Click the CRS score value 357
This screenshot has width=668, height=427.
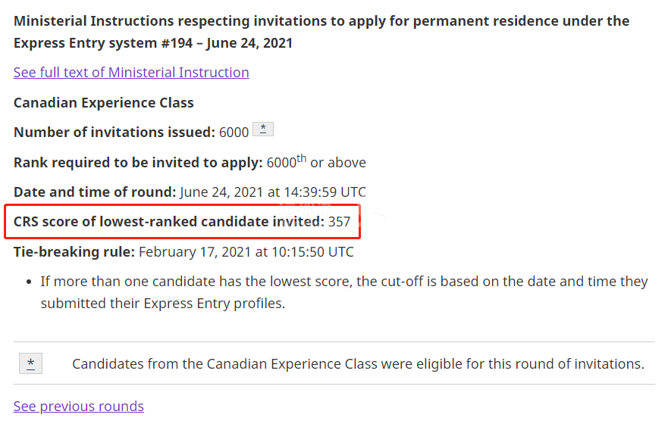point(339,222)
